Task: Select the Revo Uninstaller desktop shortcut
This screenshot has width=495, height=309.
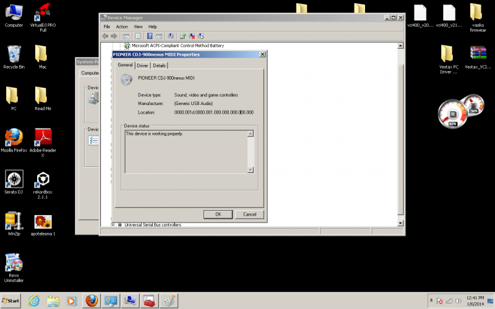Action: 14,268
